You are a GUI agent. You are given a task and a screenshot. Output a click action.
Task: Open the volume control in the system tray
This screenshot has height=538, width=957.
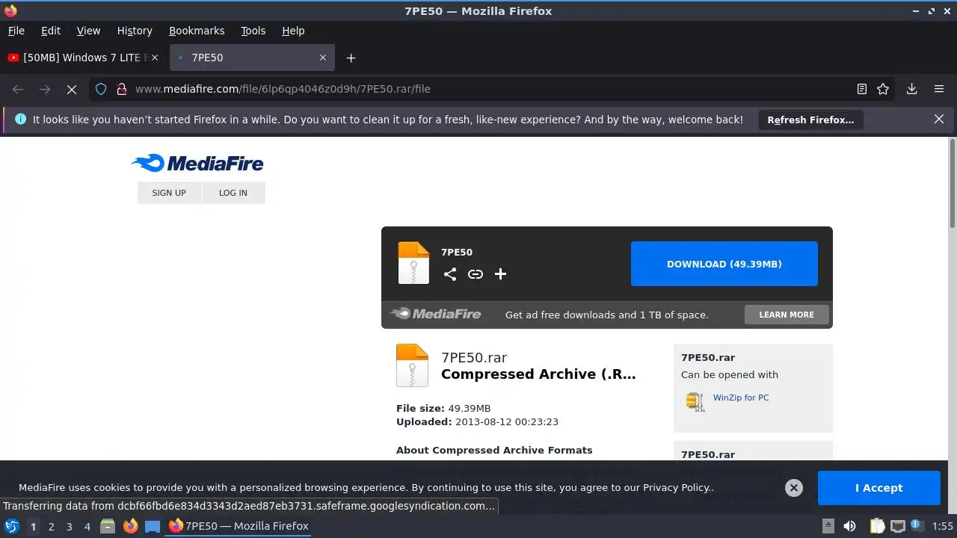click(x=849, y=526)
